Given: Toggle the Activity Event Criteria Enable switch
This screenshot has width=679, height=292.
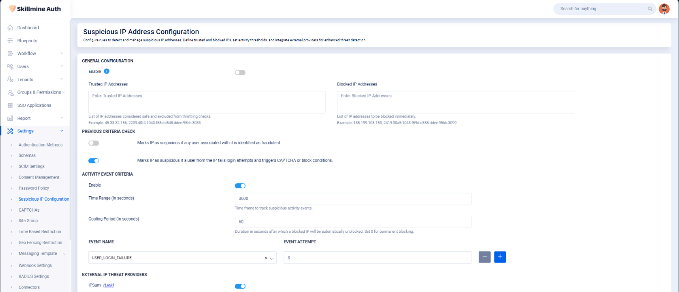Looking at the screenshot, I should pos(240,186).
